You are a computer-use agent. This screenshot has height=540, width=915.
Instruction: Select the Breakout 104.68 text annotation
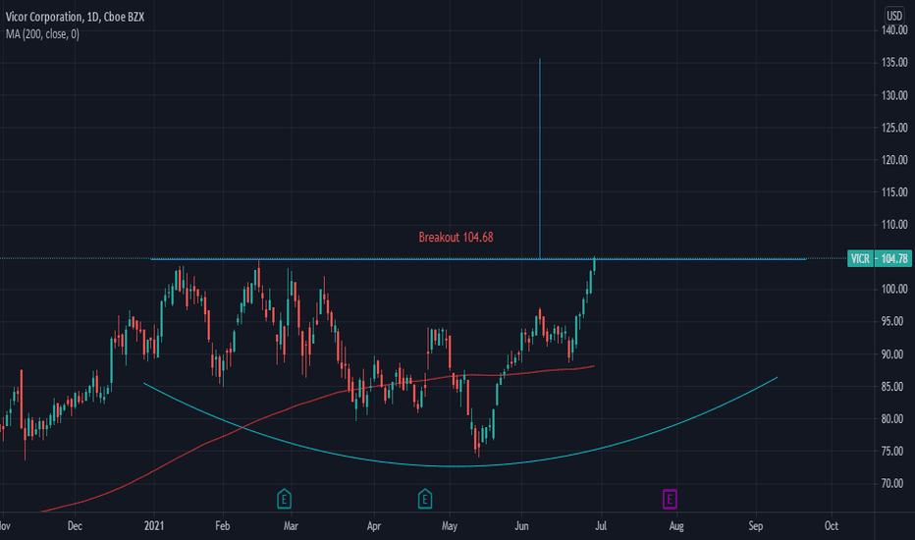coord(456,237)
